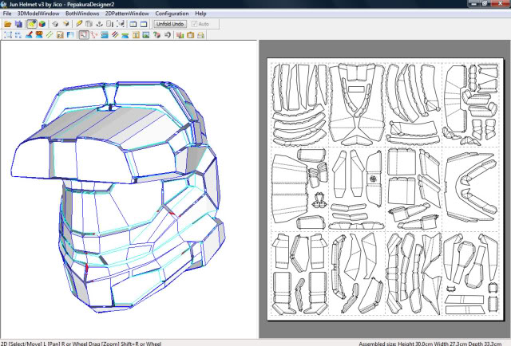Image resolution: width=511 pixels, height=346 pixels.
Task: Click the Save floppy disk icon
Action: pos(18,25)
